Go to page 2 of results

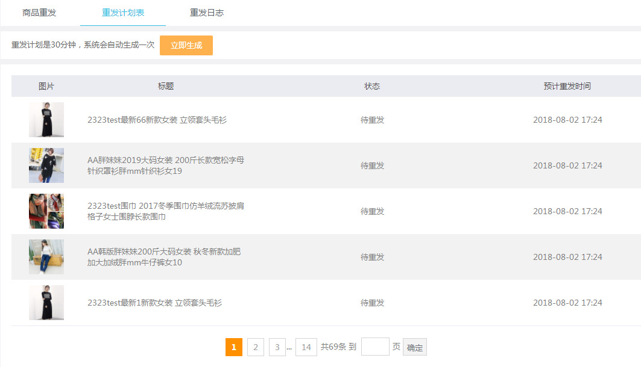[256, 347]
